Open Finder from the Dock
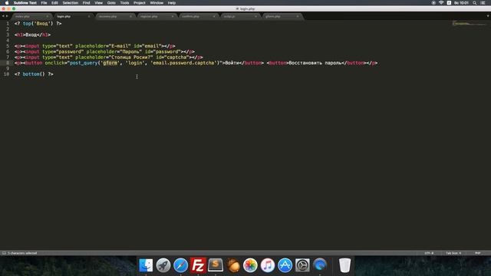491x276 pixels. click(x=146, y=265)
